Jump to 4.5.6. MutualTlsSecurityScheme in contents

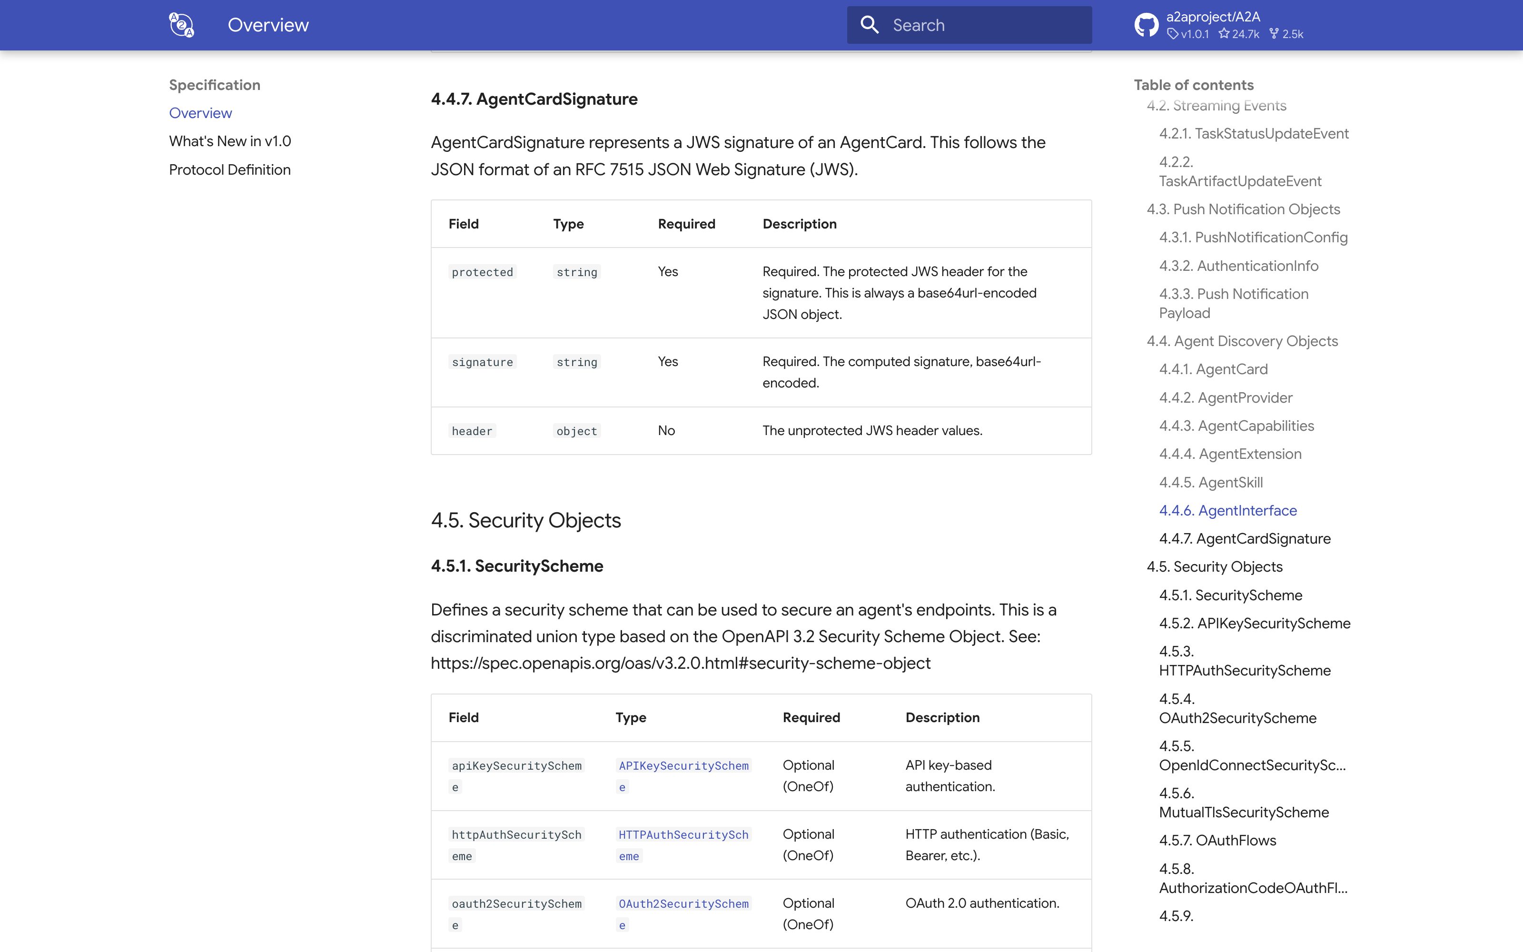pyautogui.click(x=1244, y=803)
